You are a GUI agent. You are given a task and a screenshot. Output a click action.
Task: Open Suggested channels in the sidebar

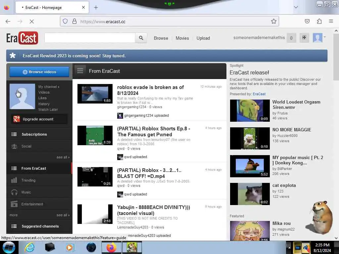click(x=39, y=226)
